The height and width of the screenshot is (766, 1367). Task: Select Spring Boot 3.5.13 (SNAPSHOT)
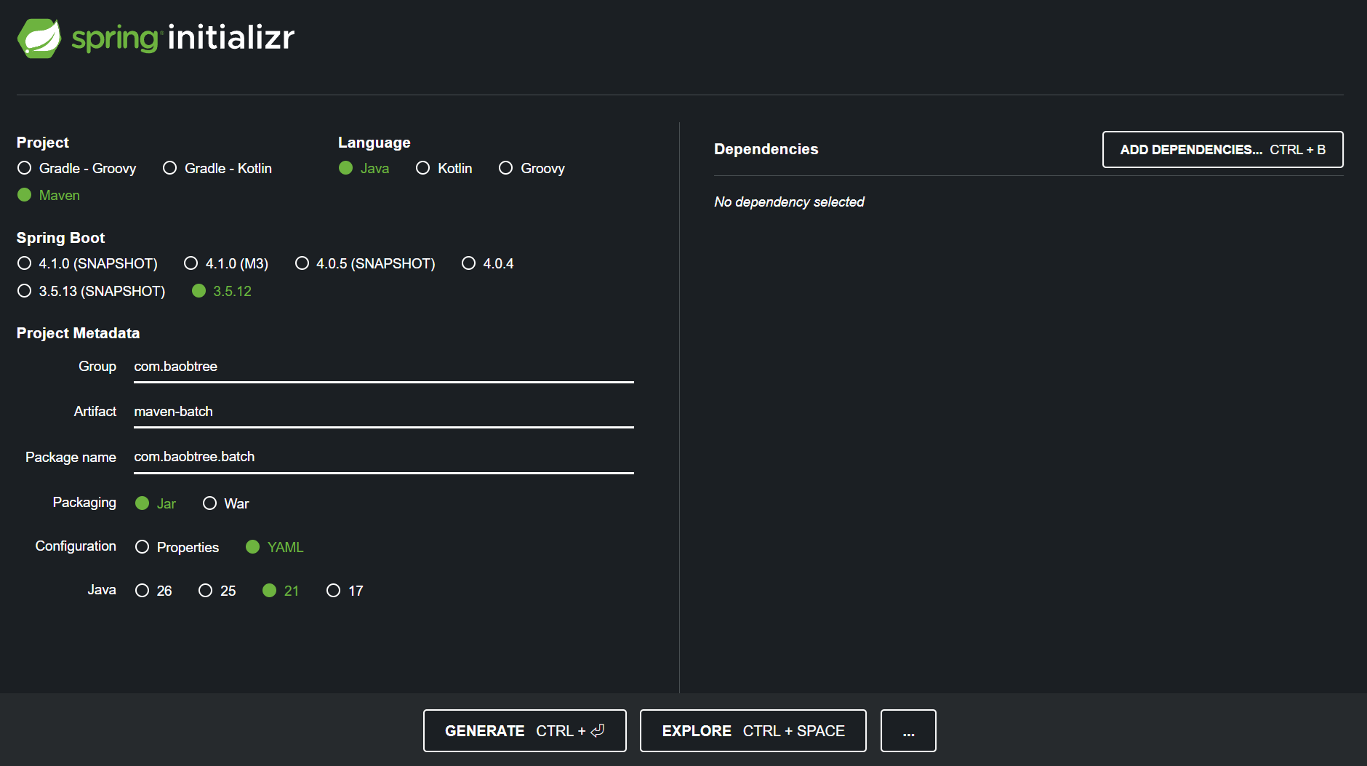tap(92, 291)
